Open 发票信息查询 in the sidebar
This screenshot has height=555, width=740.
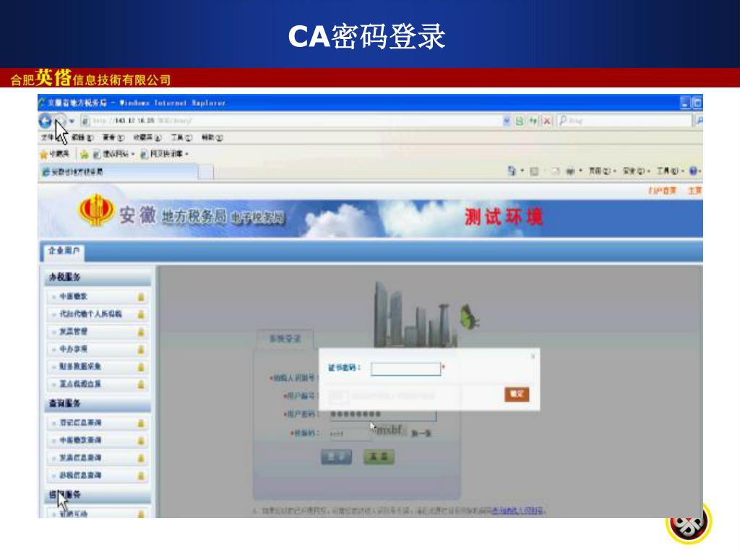click(x=80, y=457)
